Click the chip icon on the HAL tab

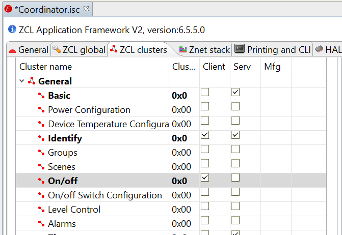pyautogui.click(x=319, y=48)
